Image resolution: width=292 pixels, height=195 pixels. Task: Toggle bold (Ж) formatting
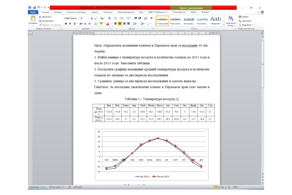66,24
